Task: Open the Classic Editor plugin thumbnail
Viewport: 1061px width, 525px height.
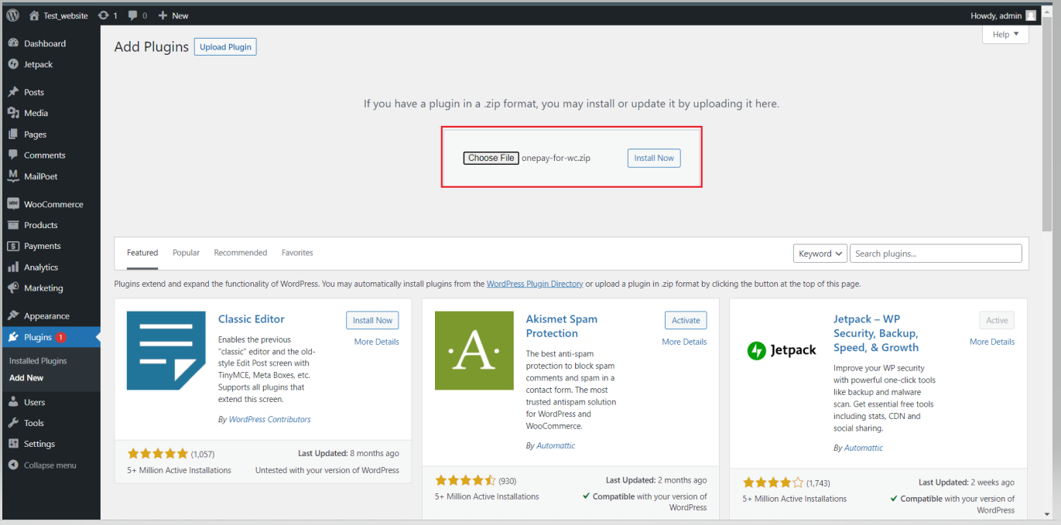Action: click(166, 350)
